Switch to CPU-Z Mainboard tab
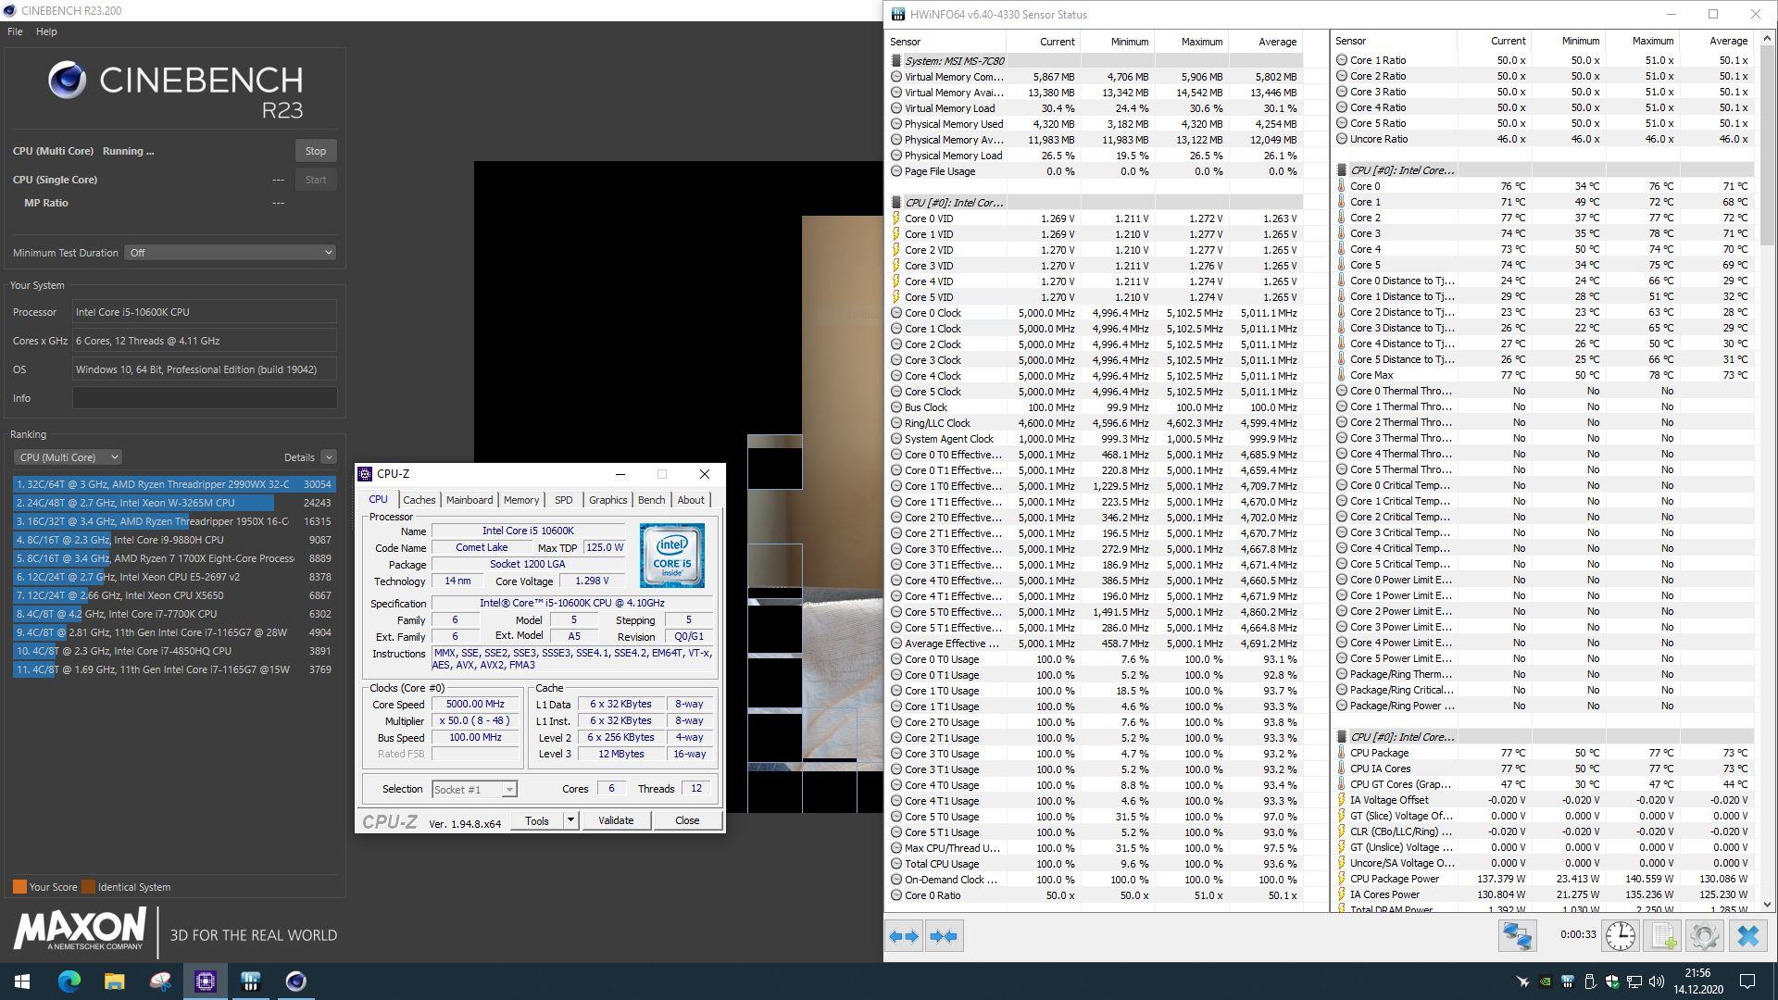1778x1000 pixels. (x=470, y=500)
